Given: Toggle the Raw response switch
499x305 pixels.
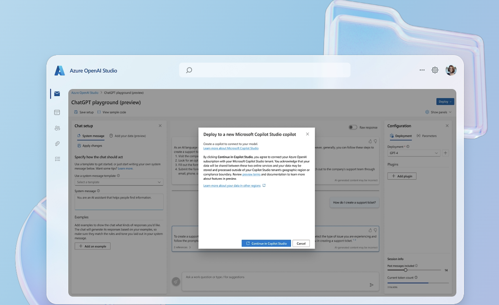Looking at the screenshot, I should (353, 127).
